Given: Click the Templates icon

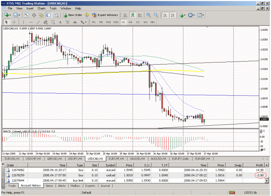Looking at the screenshot, I should pyautogui.click(x=199, y=15).
